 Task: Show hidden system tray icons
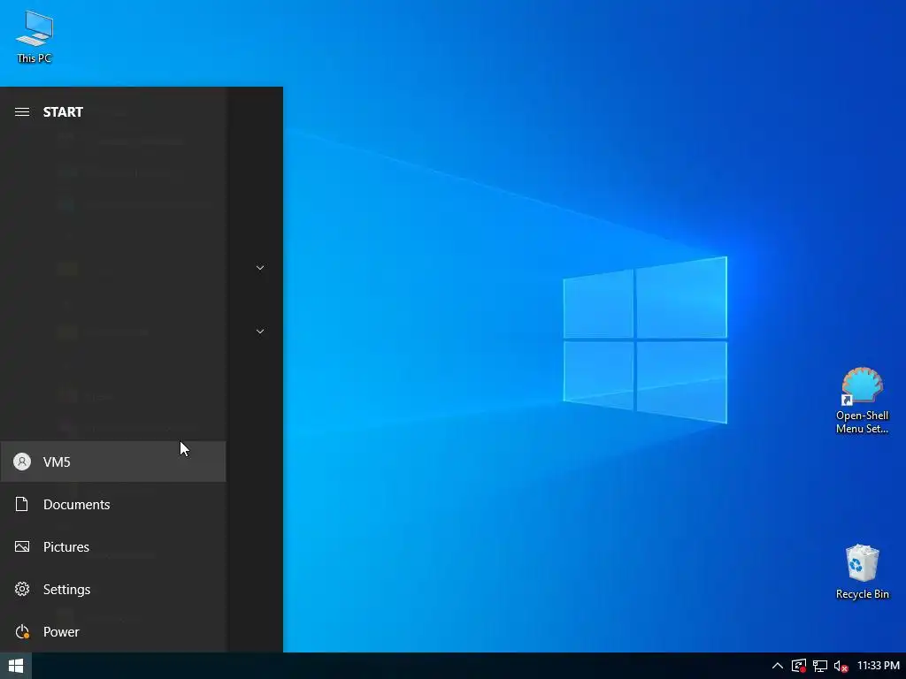coord(778,667)
